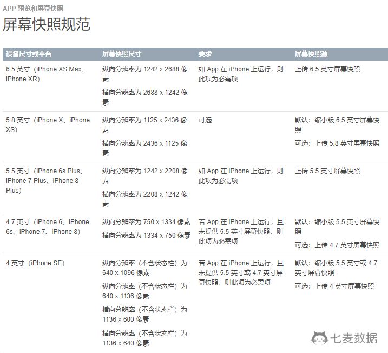
Task: Click the requirement text in the 6.5 英寸 row
Action: coord(241,74)
